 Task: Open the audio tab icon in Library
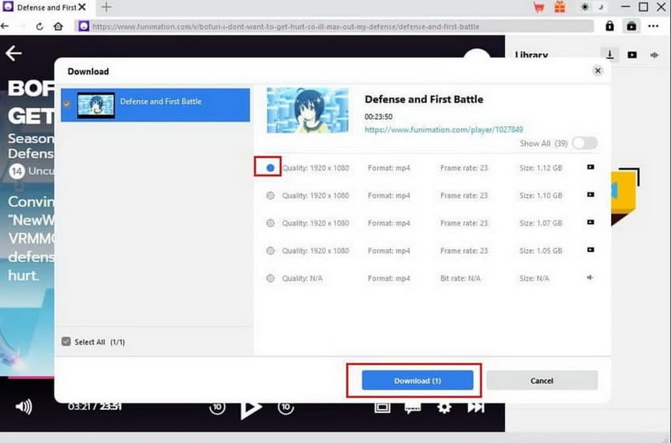tap(654, 55)
